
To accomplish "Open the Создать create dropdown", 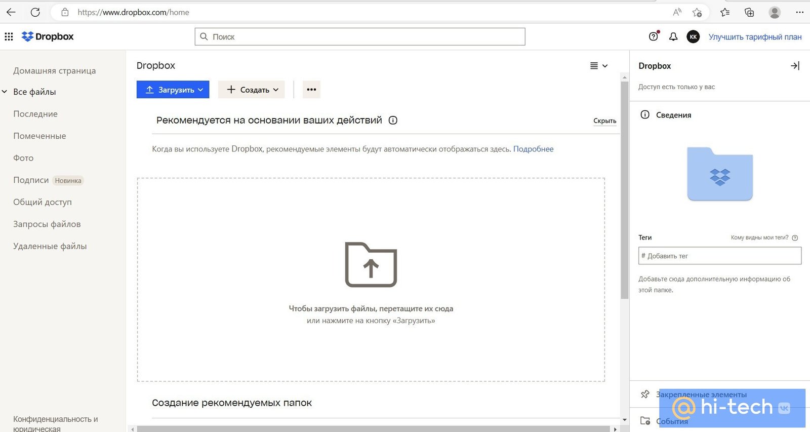I will (x=252, y=90).
